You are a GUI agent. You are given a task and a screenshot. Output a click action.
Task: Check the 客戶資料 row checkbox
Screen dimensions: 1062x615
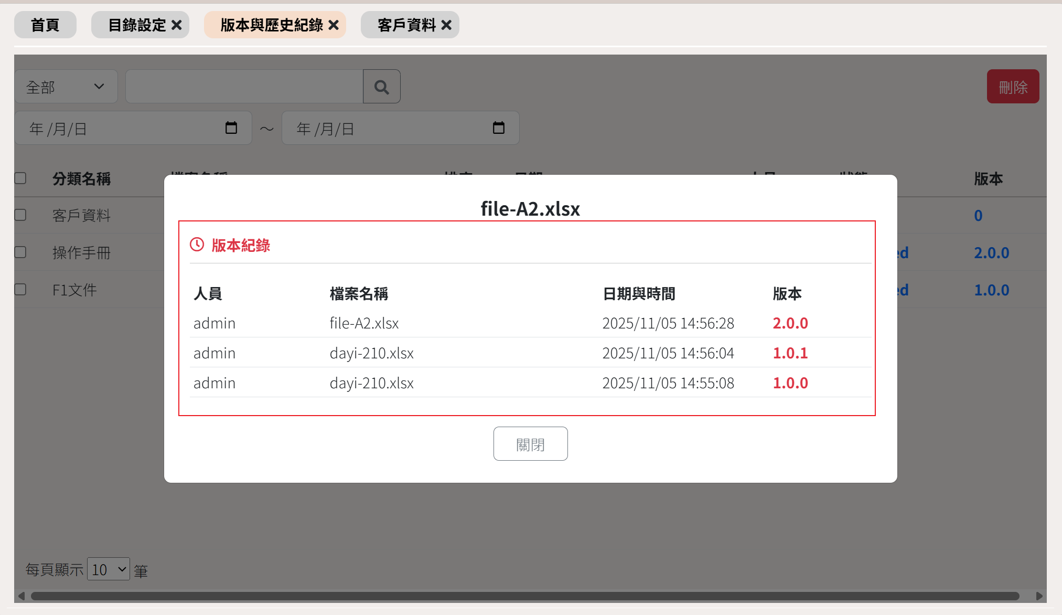[20, 215]
